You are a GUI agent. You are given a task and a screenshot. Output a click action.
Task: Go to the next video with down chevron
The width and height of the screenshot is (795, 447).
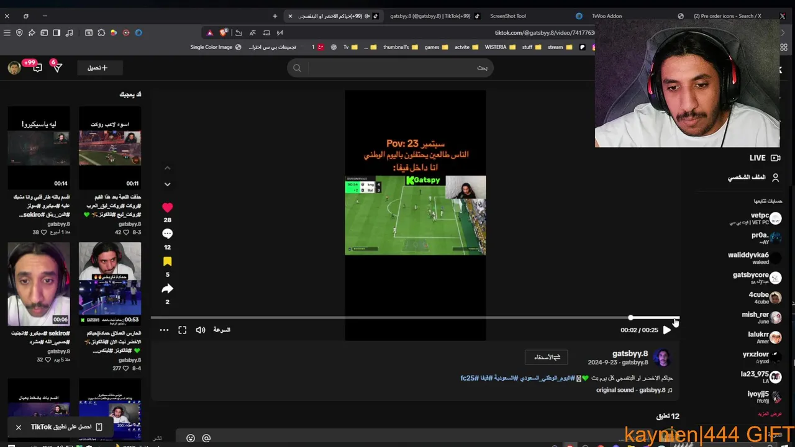(x=167, y=184)
